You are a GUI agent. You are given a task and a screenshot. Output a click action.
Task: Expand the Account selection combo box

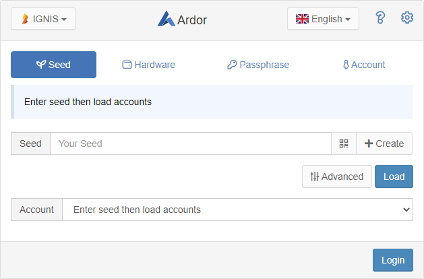click(237, 210)
